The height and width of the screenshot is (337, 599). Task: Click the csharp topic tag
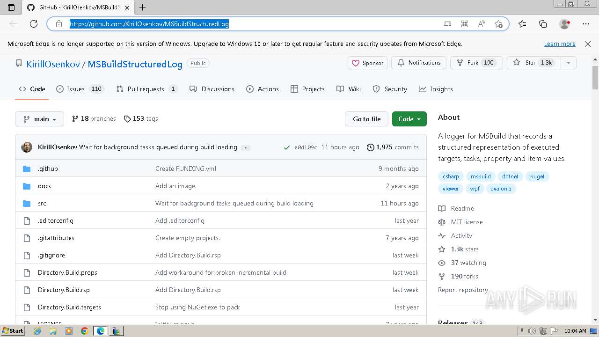pyautogui.click(x=451, y=176)
